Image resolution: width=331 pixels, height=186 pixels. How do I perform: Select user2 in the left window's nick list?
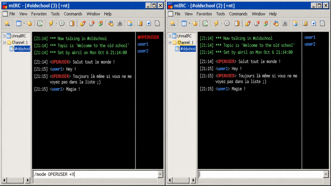(x=143, y=51)
